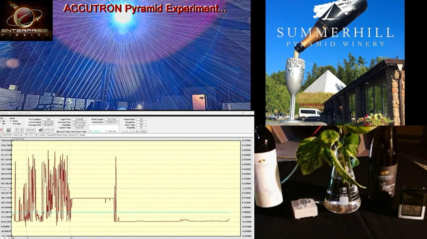The image size is (427, 239).
Task: Click the Down button
Action: [x=143, y=131]
